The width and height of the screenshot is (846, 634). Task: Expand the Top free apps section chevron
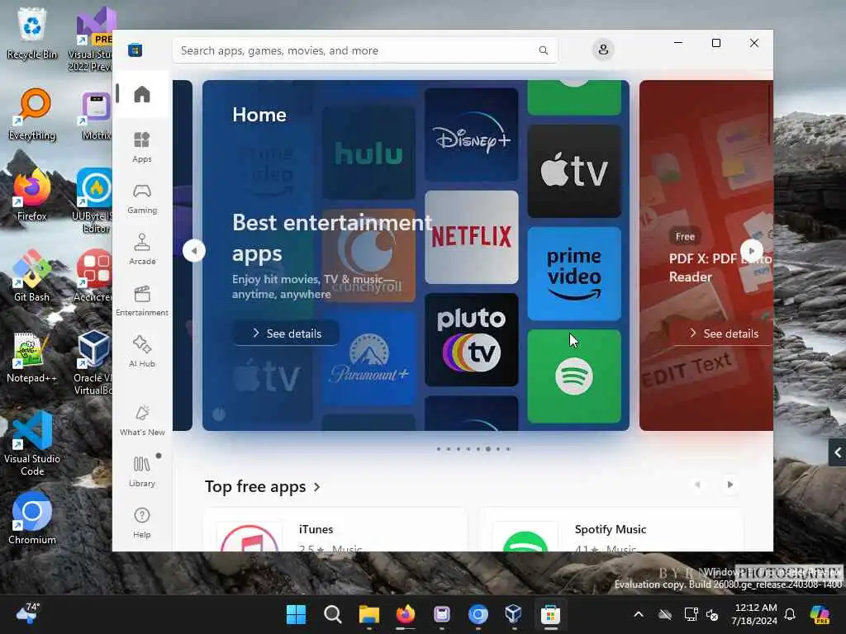316,487
